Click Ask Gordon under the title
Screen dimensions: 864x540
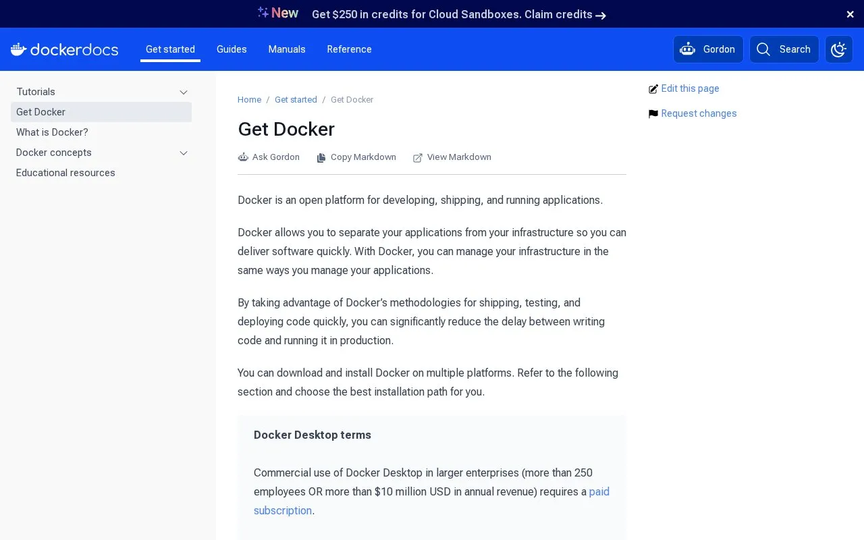click(x=269, y=157)
